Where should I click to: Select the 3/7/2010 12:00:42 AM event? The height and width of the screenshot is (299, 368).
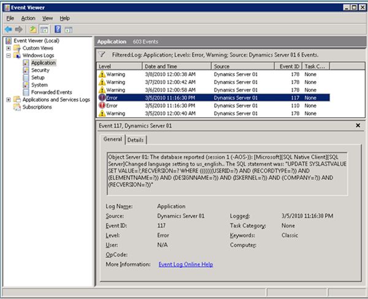(213, 82)
